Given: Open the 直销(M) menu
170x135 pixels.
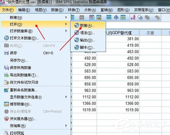Looking at the screenshot, I should point(107,10).
